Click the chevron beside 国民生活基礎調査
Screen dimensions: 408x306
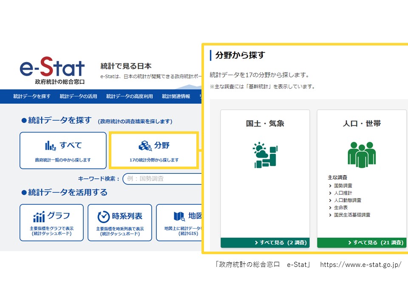(x=330, y=215)
